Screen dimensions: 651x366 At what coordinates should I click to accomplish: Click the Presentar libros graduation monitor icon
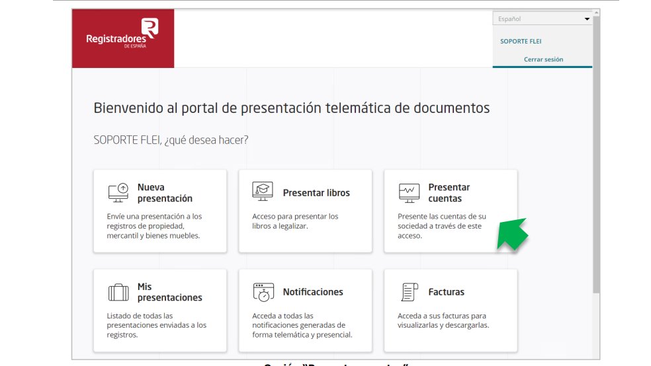[263, 192]
